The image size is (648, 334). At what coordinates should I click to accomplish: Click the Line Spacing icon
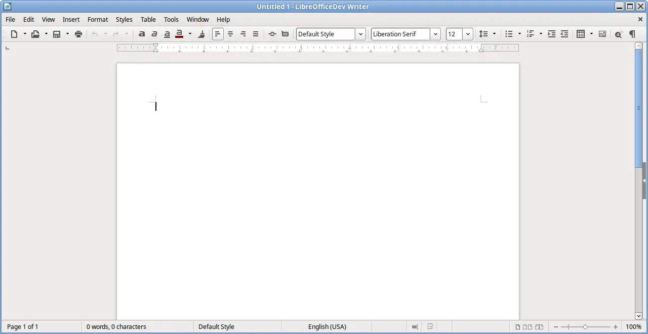483,34
